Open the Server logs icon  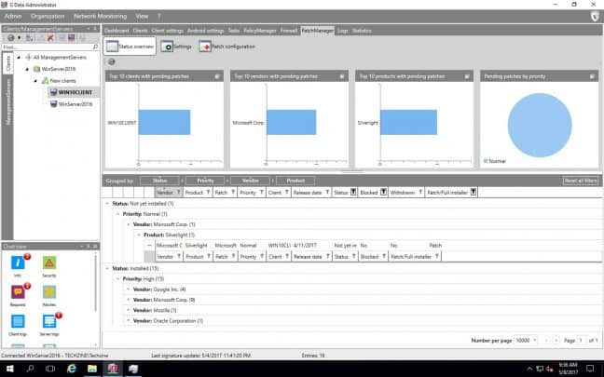(49, 321)
